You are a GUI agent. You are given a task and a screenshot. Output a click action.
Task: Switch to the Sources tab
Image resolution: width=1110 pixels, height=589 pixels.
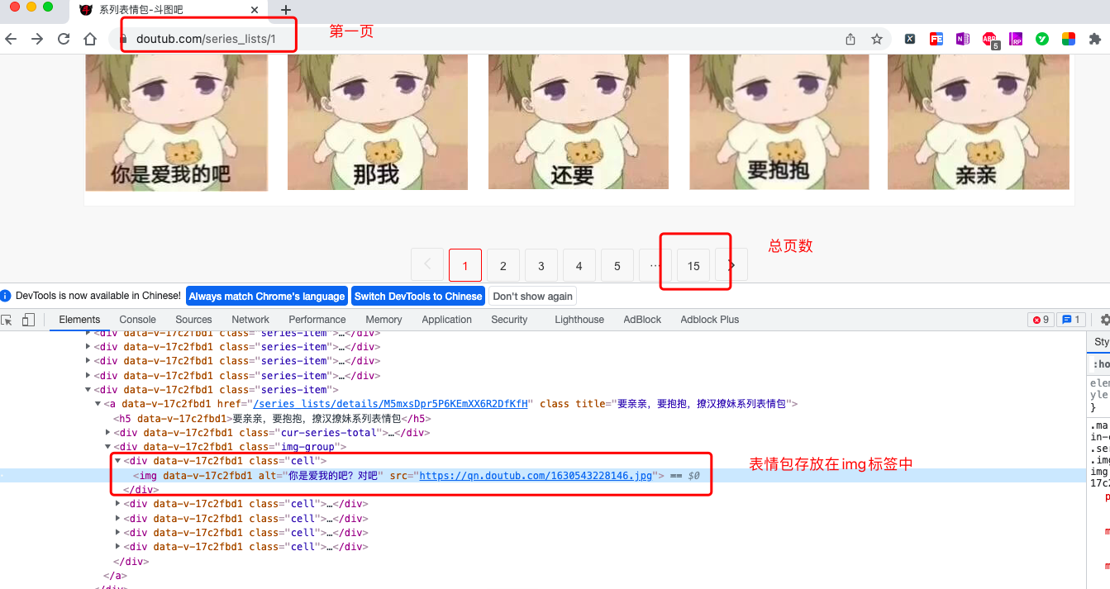click(x=193, y=320)
